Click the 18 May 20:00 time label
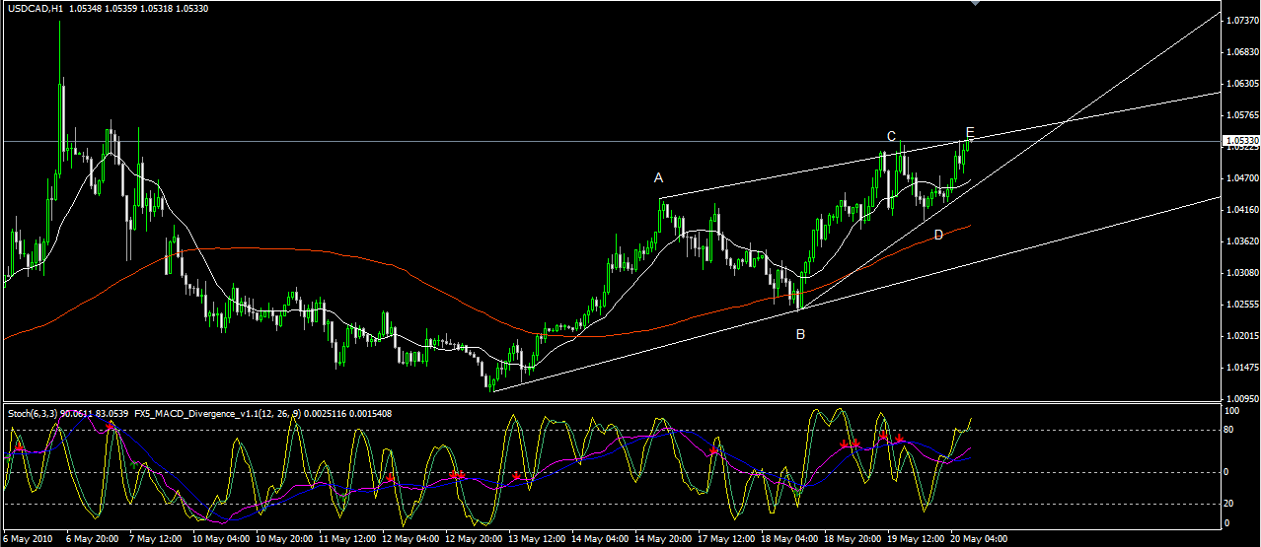 [853, 539]
